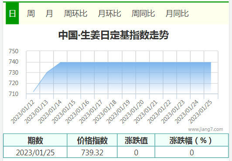Click the 期数 table header
The image size is (232, 161).
[35, 140]
